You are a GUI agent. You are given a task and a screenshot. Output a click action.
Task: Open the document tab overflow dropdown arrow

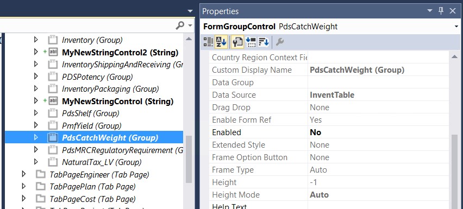tap(190, 11)
